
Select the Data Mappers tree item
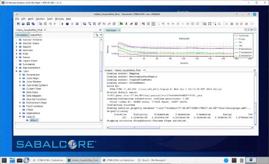click(34, 96)
